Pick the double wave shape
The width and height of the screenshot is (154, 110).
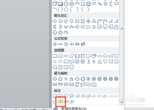[94, 85]
